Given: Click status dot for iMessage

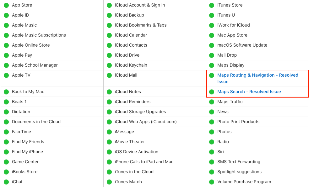Looking at the screenshot, I should [109, 132].
